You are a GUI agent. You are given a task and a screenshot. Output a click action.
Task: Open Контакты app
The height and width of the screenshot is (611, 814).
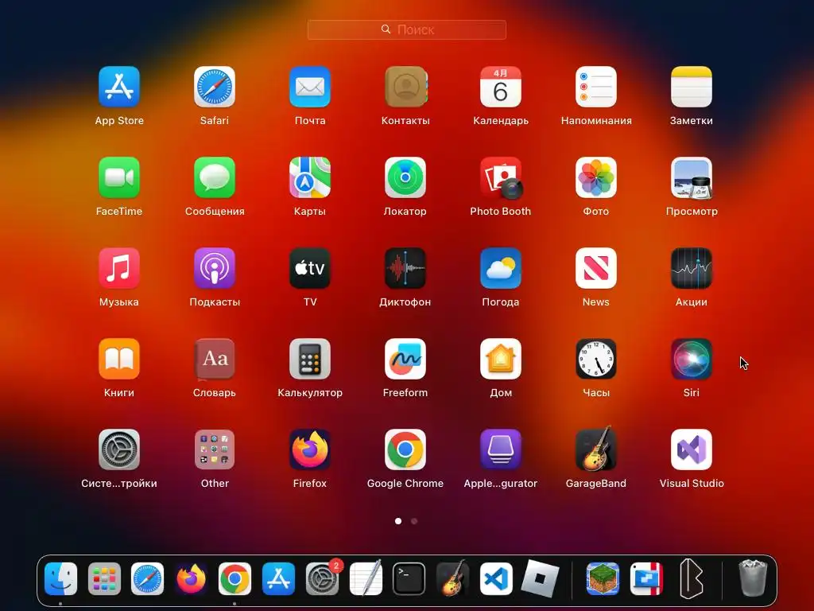coord(405,87)
